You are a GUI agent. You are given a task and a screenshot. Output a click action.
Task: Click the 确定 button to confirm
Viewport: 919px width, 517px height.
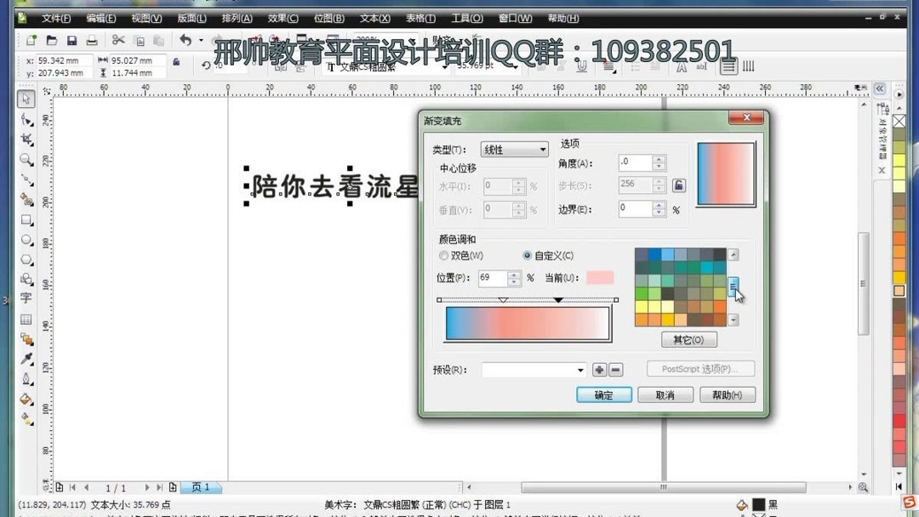point(603,394)
